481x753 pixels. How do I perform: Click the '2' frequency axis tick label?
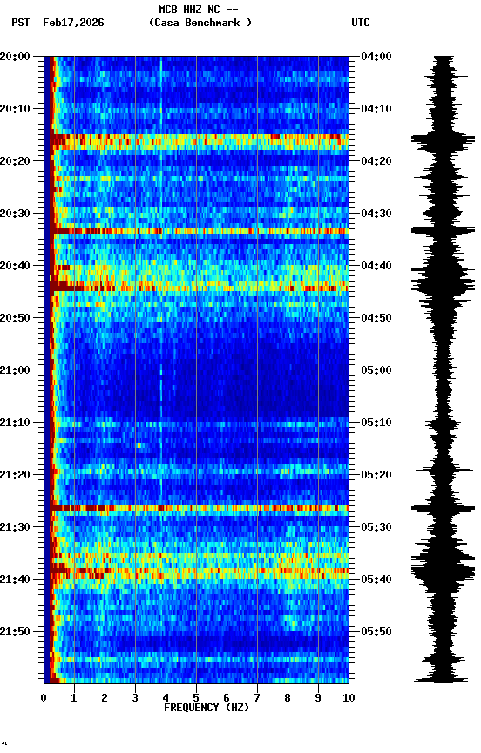(105, 698)
